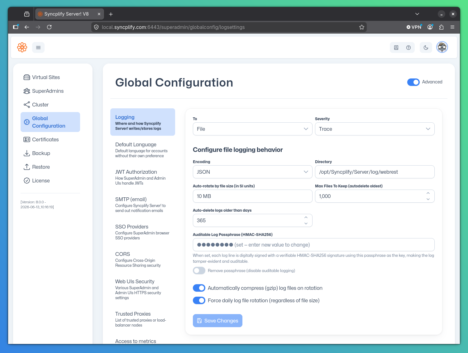468x353 pixels.
Task: Open the Web UIs Security section
Action: [143, 289]
